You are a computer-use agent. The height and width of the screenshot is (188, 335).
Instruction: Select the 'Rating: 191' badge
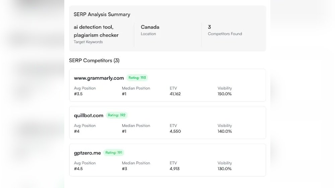114,153
